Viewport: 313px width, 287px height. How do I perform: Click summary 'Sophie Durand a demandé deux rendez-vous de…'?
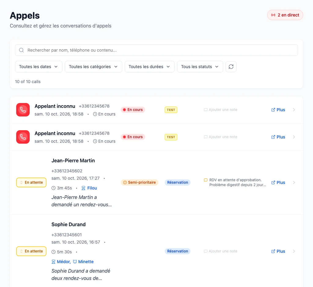81,275
